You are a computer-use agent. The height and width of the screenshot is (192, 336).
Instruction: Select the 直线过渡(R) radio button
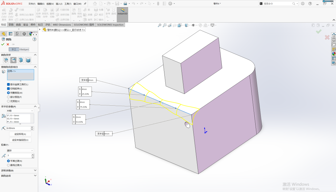tap(8, 165)
